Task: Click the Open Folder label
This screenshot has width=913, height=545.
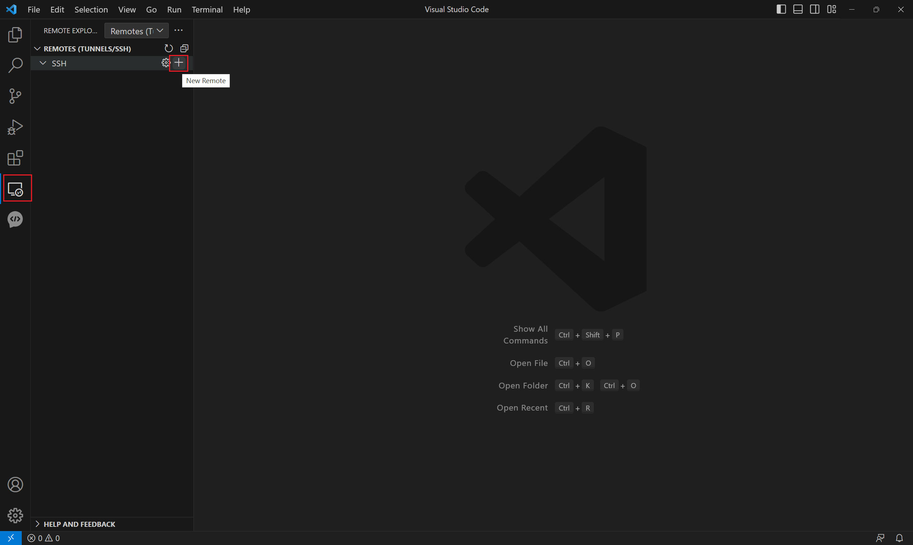Action: (x=523, y=386)
